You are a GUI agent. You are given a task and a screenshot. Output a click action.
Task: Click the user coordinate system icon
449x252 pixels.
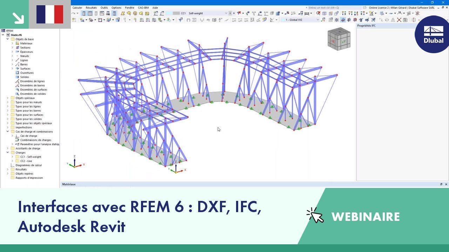pyautogui.click(x=323, y=20)
